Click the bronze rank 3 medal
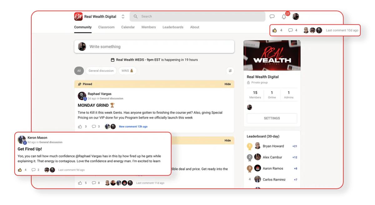The image size is (375, 205). pyautogui.click(x=249, y=168)
